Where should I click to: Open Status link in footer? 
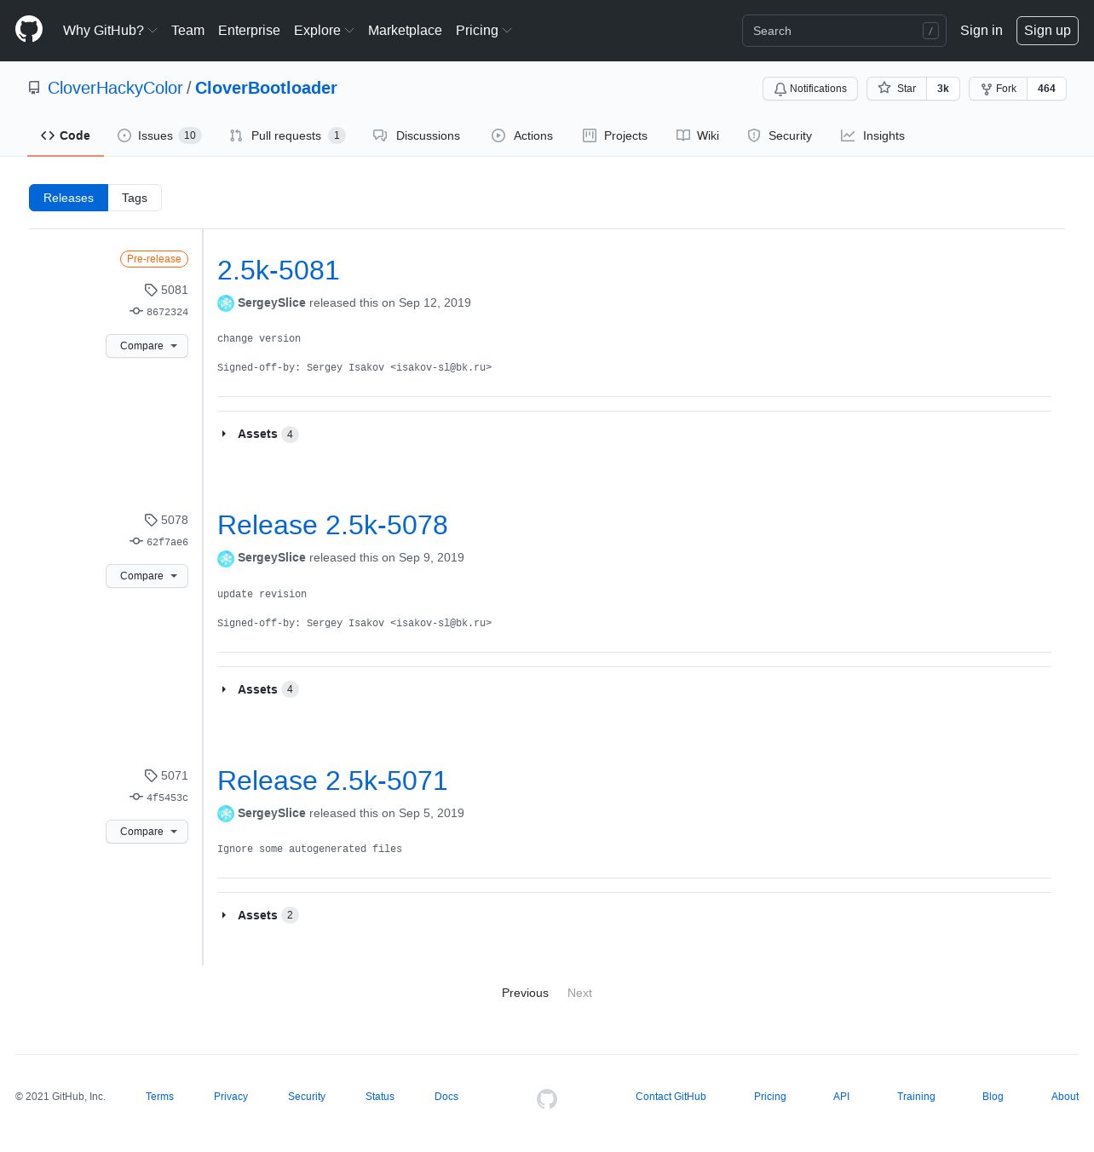click(380, 1097)
